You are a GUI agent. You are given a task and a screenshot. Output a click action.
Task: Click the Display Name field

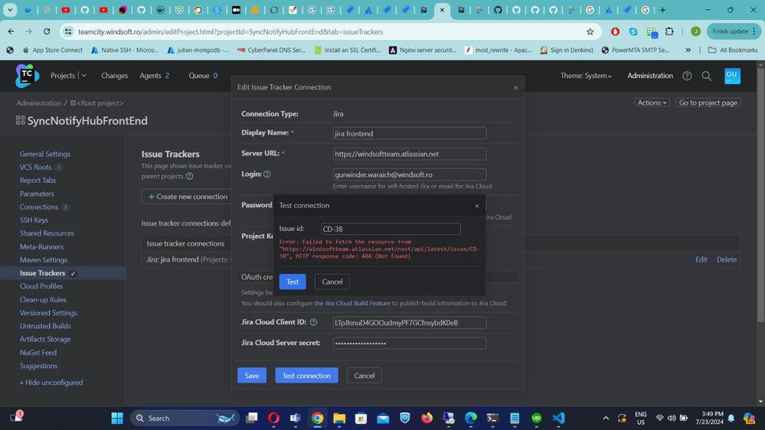pos(410,133)
